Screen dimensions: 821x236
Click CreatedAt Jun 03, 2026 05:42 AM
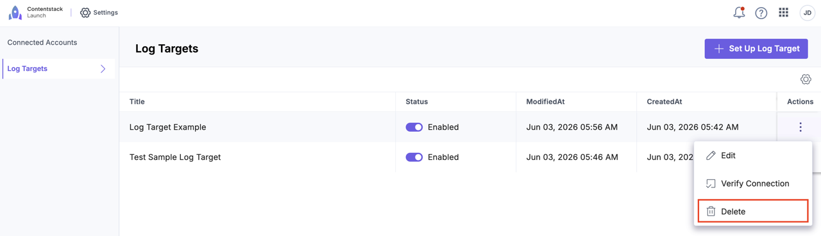pos(693,127)
